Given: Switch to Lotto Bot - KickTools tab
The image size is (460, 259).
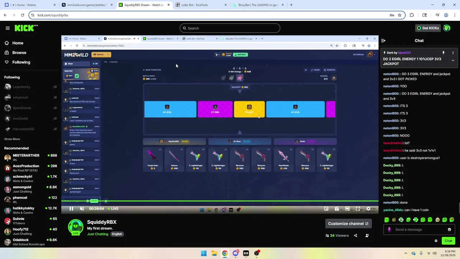Looking at the screenshot, I should click(x=201, y=5).
